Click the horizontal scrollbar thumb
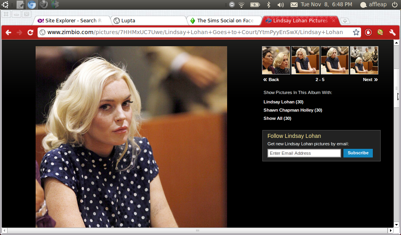 coord(197,230)
